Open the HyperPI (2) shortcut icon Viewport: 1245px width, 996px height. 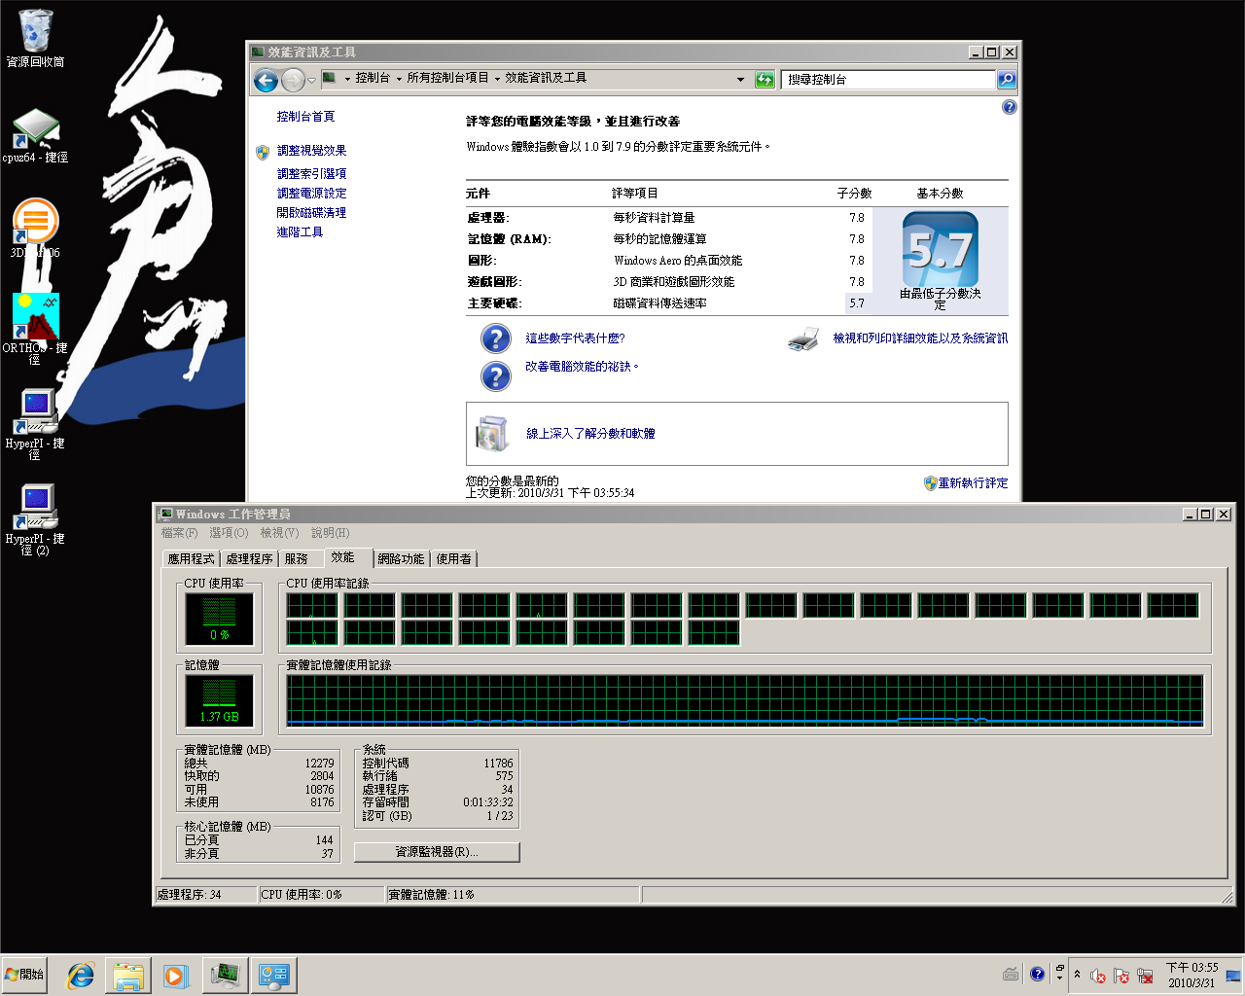tap(35, 519)
